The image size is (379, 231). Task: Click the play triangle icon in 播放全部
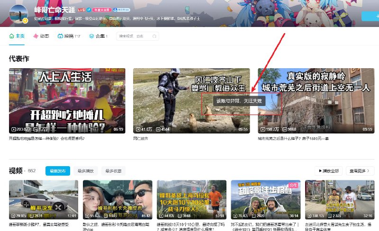tap(320, 171)
